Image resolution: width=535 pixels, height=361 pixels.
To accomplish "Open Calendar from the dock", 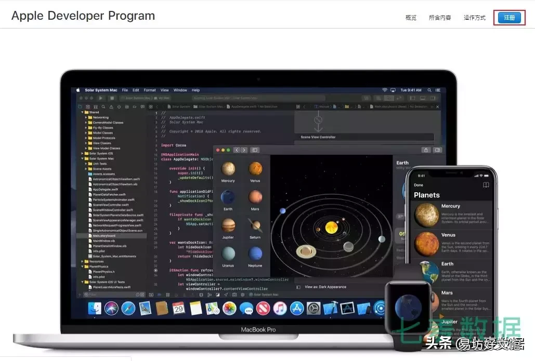I will pos(179,309).
